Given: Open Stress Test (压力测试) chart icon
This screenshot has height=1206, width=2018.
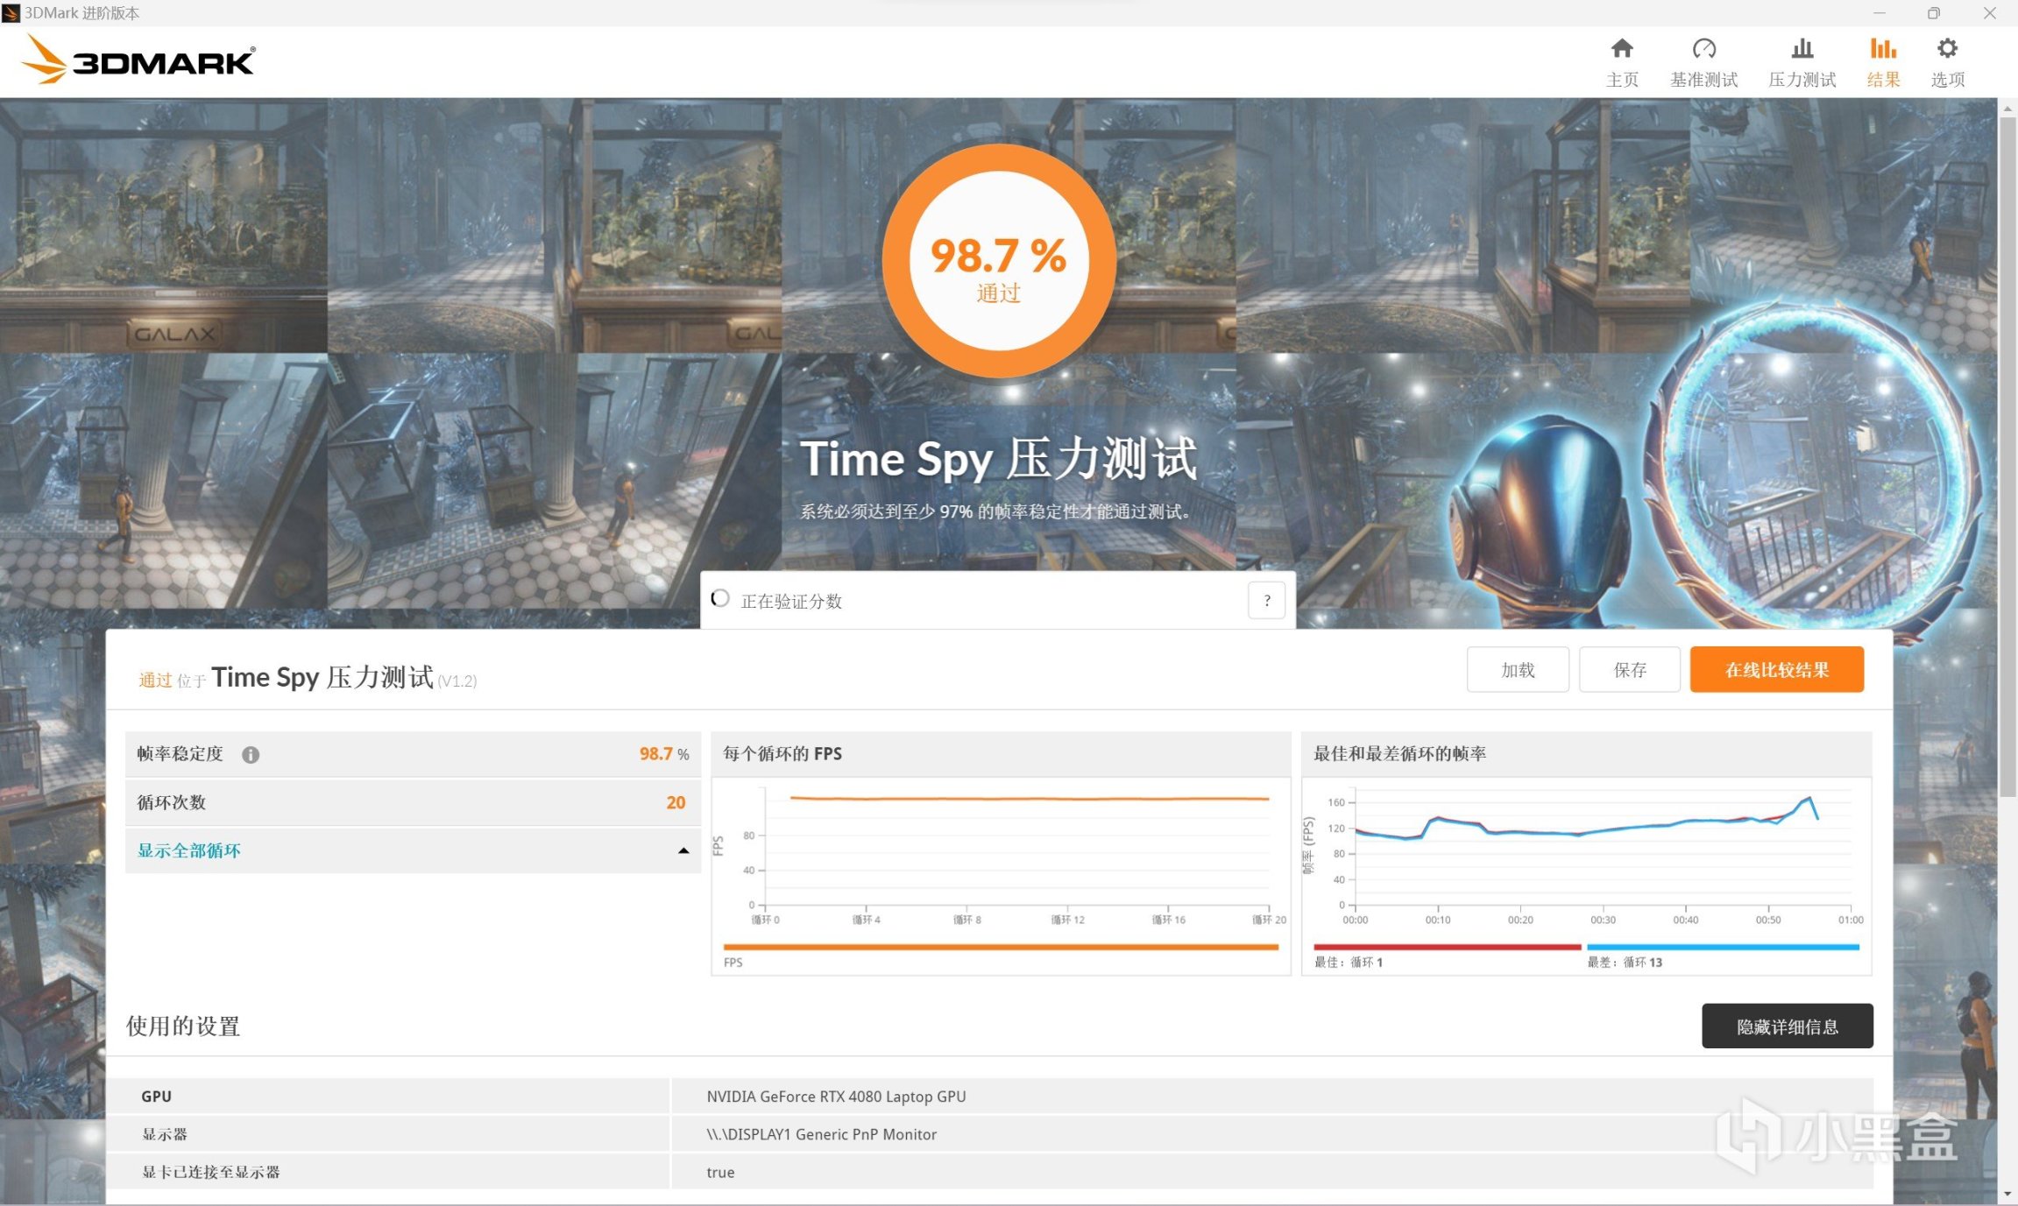Looking at the screenshot, I should coord(1802,49).
